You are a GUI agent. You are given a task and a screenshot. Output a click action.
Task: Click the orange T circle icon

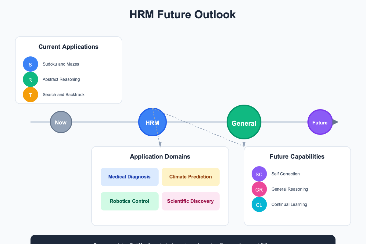(x=30, y=95)
